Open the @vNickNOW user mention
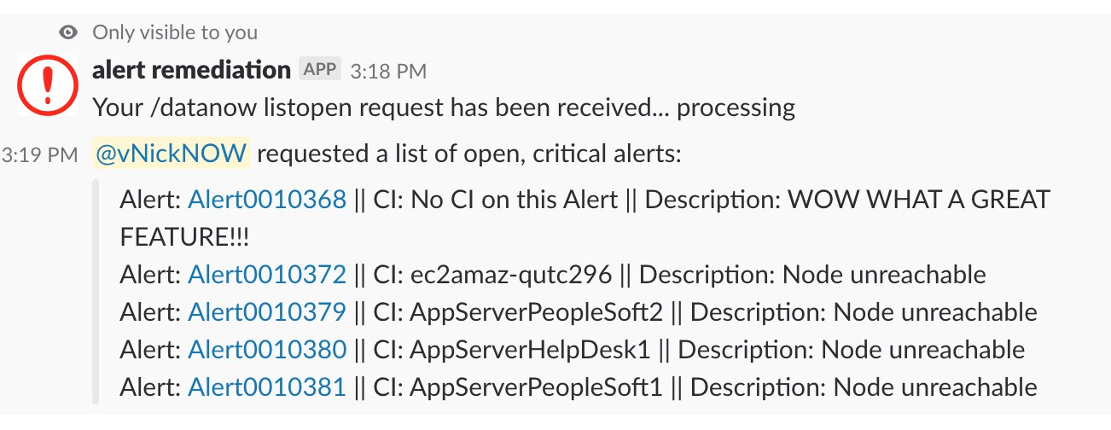 pyautogui.click(x=172, y=154)
